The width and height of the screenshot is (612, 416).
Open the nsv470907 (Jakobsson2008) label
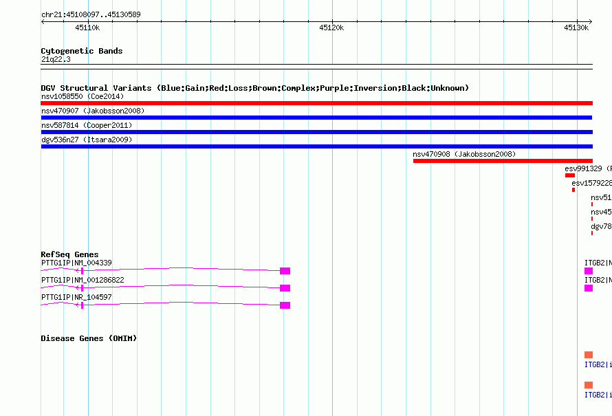pos(93,111)
